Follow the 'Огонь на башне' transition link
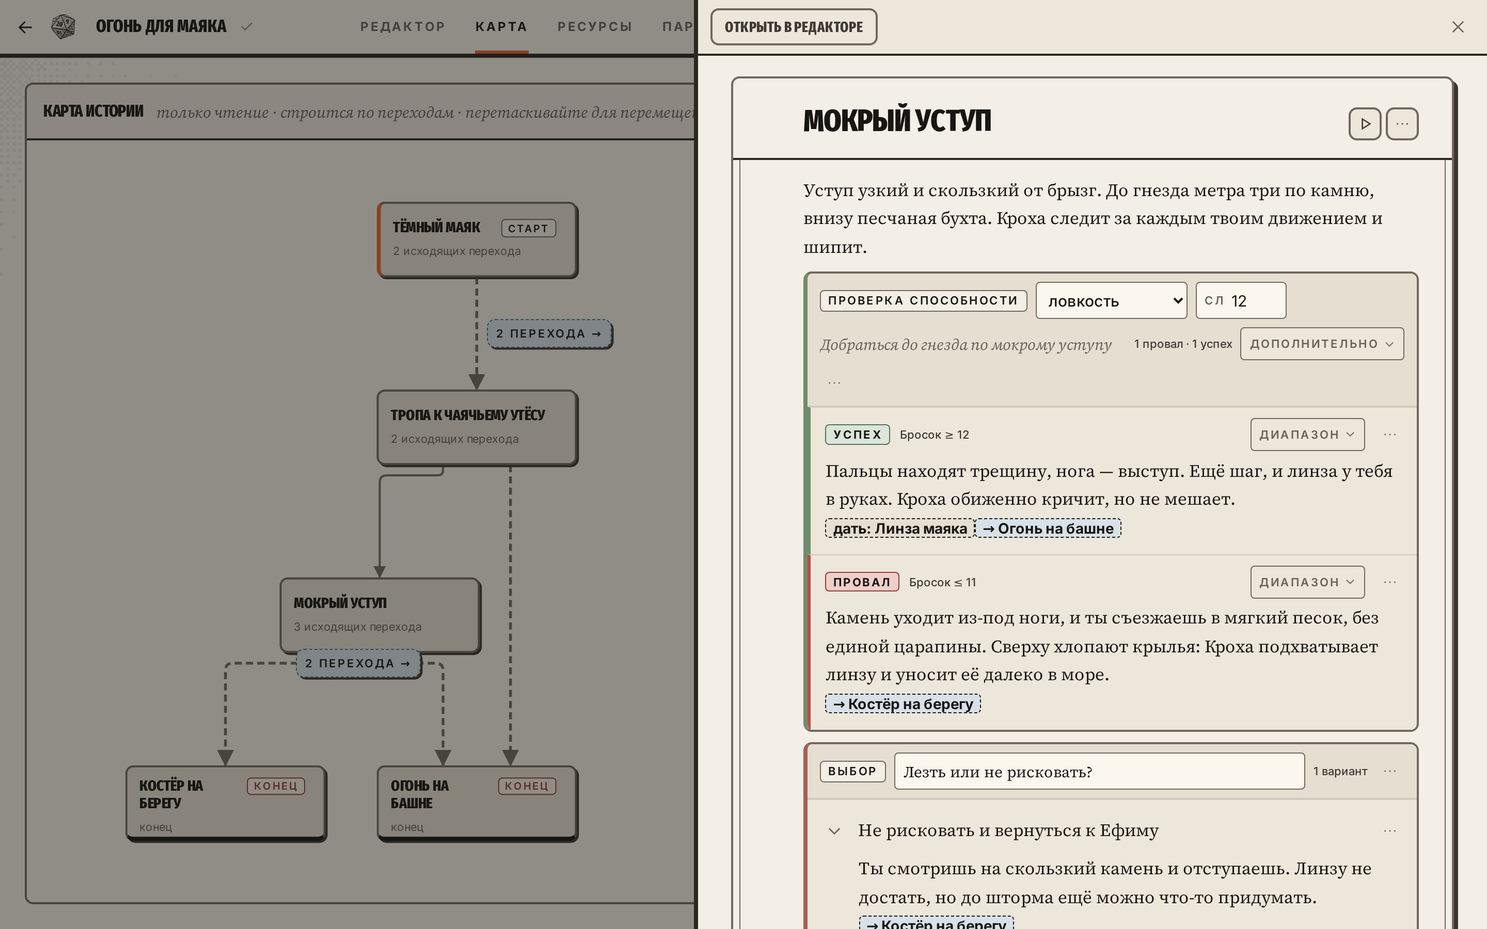Screen dimensions: 1487x929 (x=1048, y=528)
